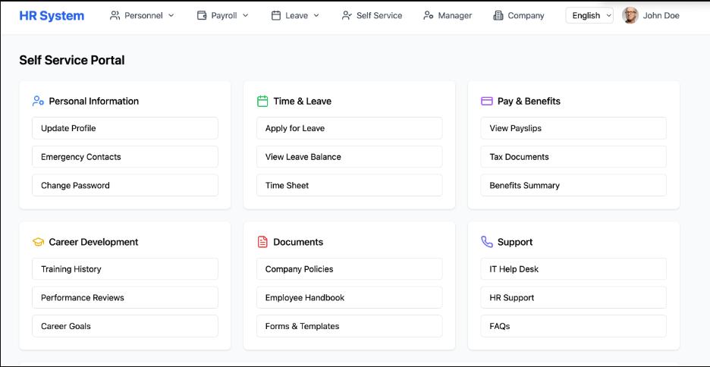
Task: Expand the Personnel menu chevron
Action: 171,15
